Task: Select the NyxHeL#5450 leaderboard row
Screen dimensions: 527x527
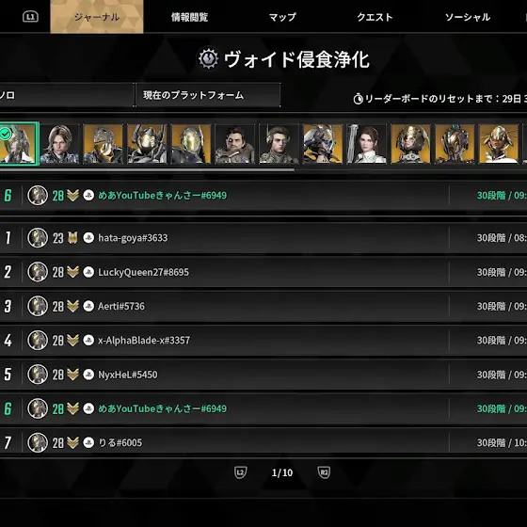Action: tap(263, 375)
